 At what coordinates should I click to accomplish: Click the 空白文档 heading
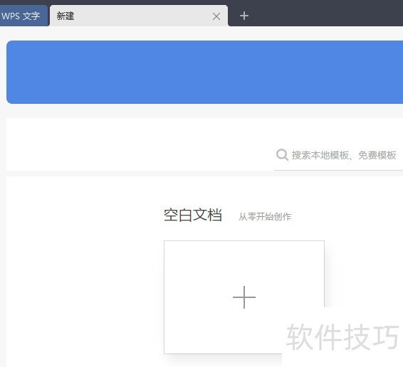point(193,216)
